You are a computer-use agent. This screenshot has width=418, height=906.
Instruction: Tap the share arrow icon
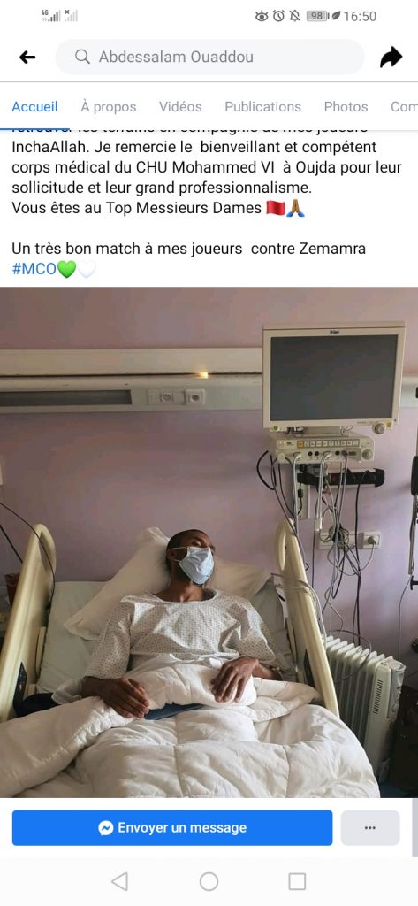click(x=391, y=57)
